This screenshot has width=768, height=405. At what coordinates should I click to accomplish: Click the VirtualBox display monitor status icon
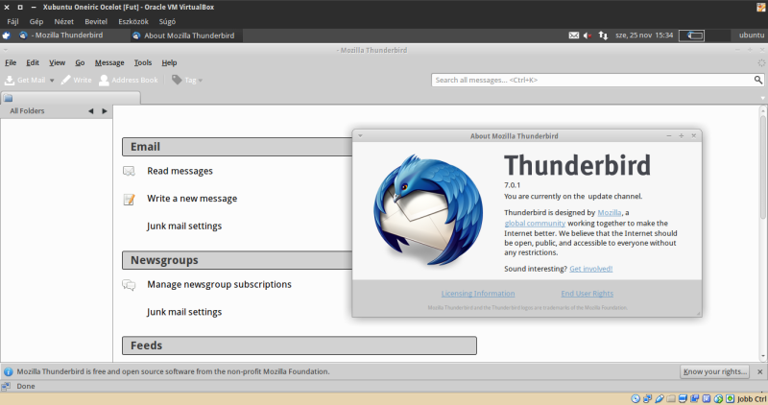683,398
